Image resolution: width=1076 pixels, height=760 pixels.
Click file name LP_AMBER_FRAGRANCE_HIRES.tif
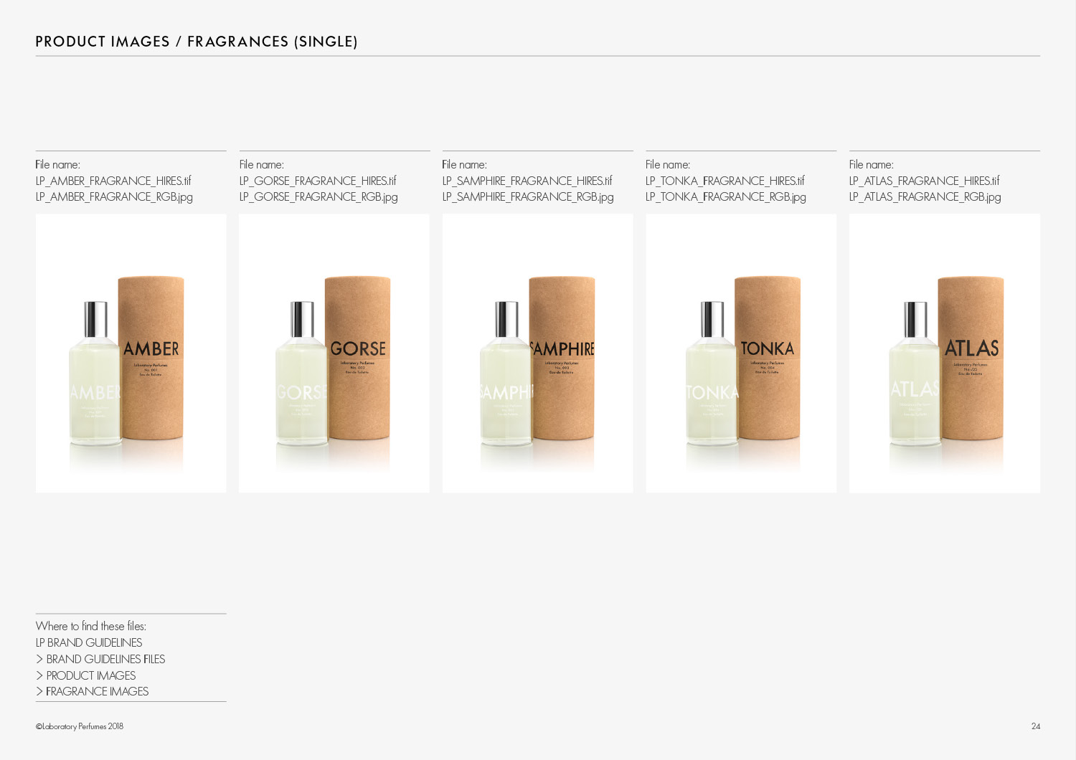click(x=113, y=181)
